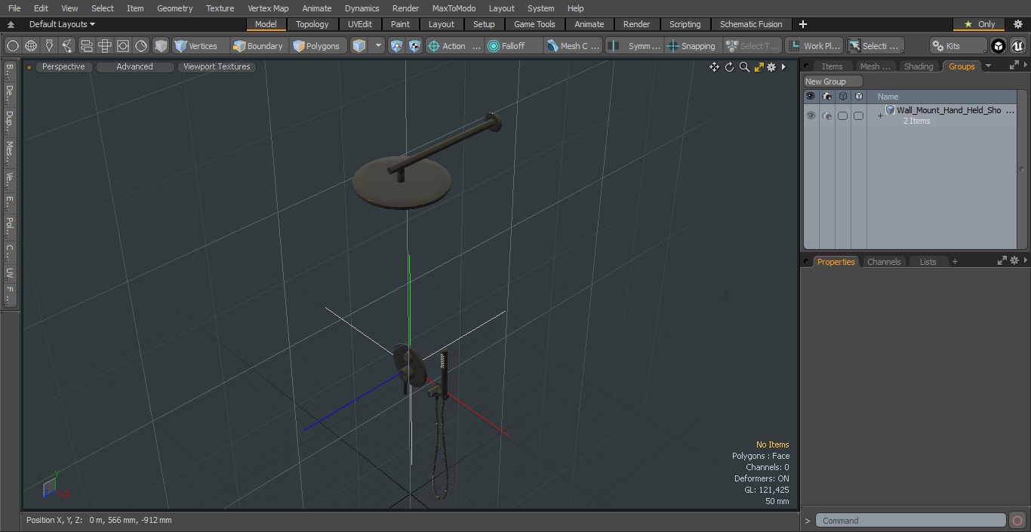Click the circle primitive icon in toolbar
1031x532 pixels.
pyautogui.click(x=13, y=46)
